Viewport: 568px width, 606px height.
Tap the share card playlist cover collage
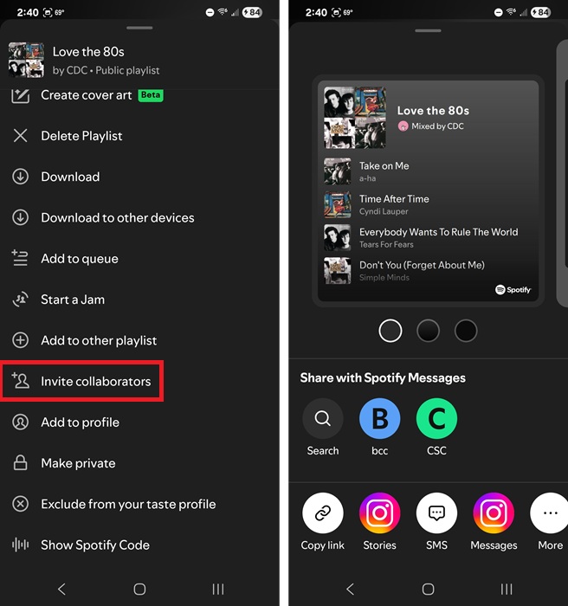(354, 118)
